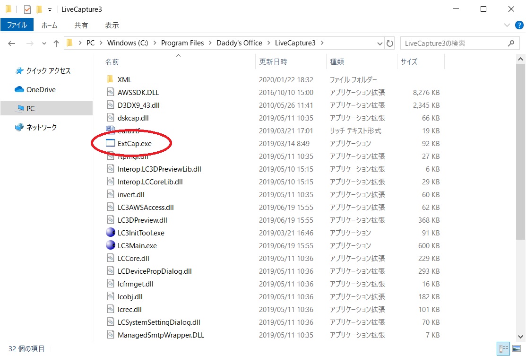526x356 pixels.
Task: Navigate to Program Files in breadcrumb
Action: [x=182, y=43]
